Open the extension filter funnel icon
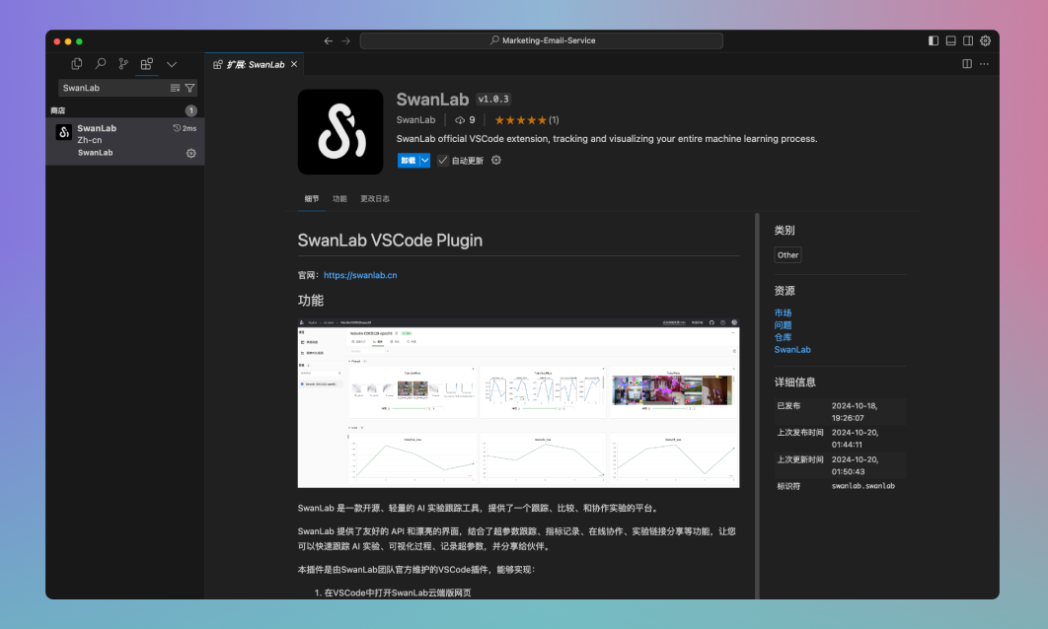 pos(189,88)
